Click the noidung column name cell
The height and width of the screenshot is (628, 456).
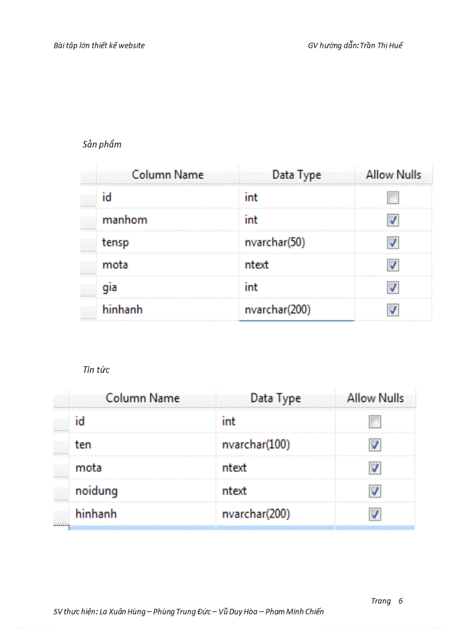142,491
